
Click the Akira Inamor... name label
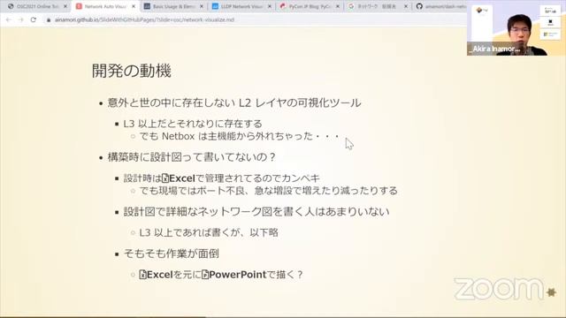coord(495,49)
